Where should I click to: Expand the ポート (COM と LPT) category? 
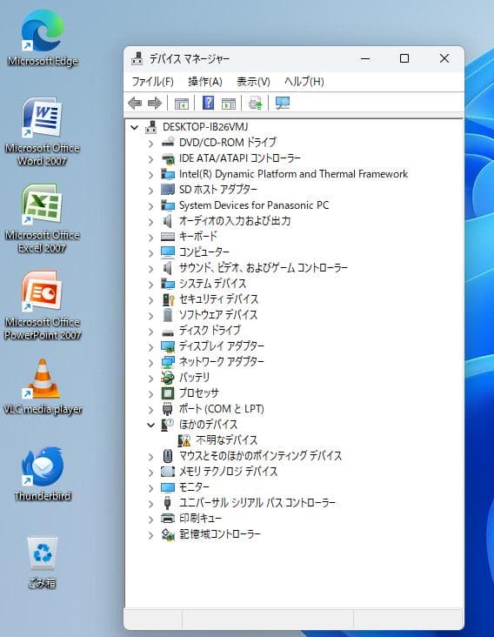tap(150, 410)
